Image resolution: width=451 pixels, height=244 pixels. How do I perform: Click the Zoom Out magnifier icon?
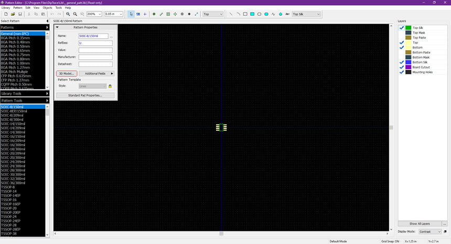click(75, 14)
